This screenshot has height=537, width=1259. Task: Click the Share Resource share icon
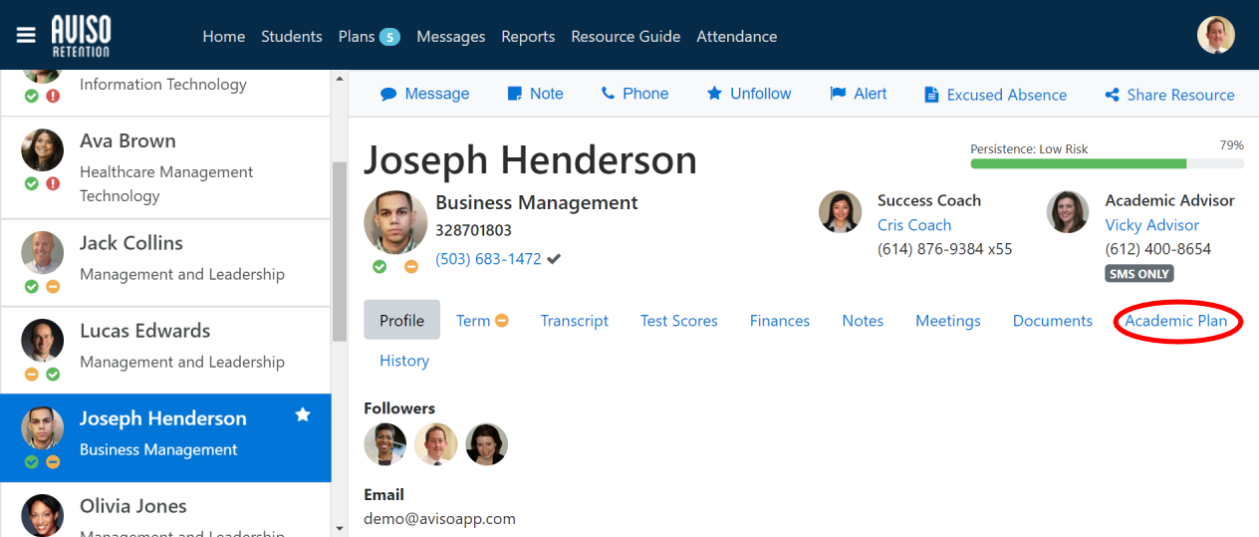tap(1113, 96)
